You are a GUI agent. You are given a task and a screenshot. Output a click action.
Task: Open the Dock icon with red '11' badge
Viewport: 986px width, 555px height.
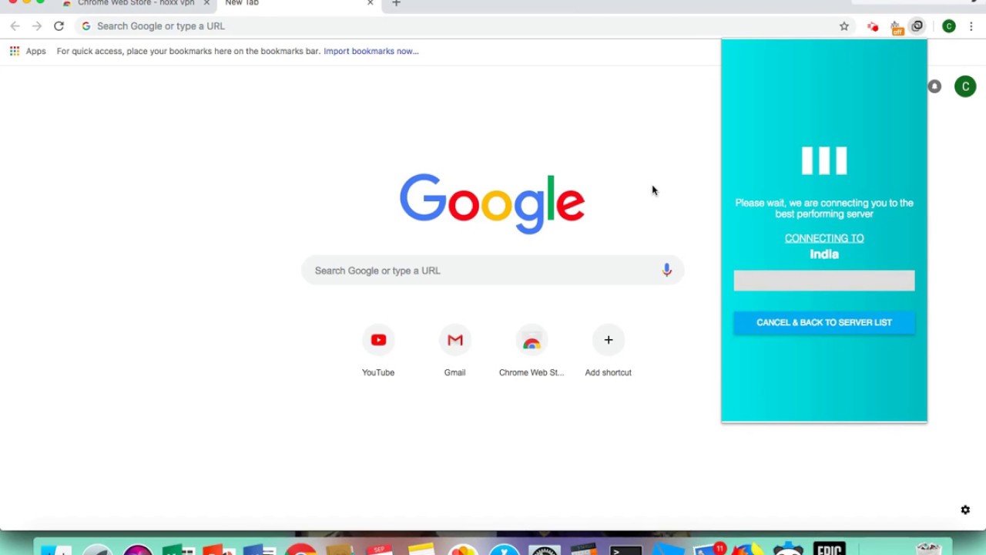(709, 550)
